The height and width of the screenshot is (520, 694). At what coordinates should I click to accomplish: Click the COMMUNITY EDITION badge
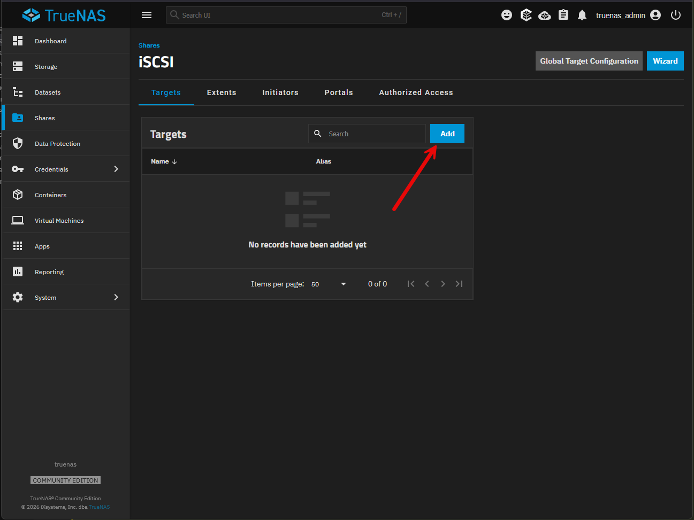point(65,480)
